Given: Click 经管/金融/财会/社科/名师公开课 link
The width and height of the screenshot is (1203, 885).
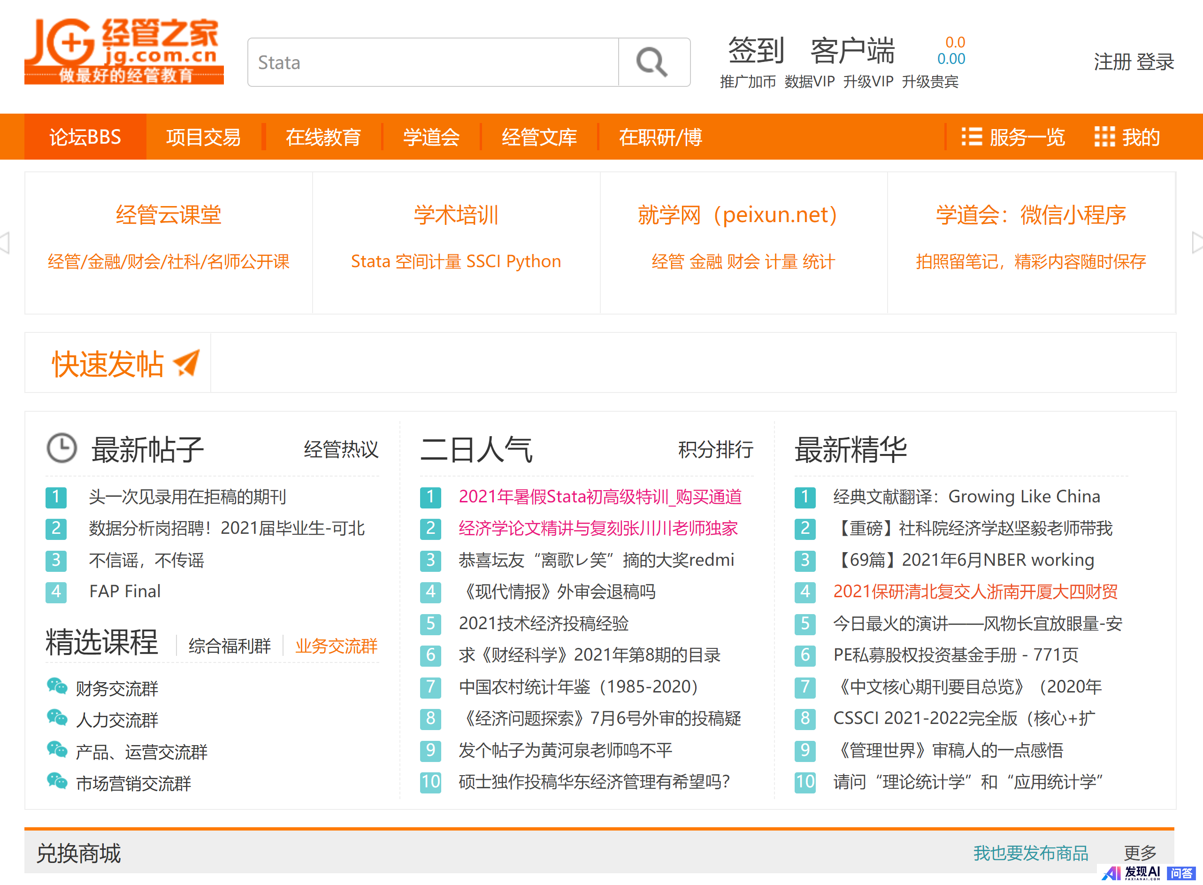Looking at the screenshot, I should tap(169, 262).
